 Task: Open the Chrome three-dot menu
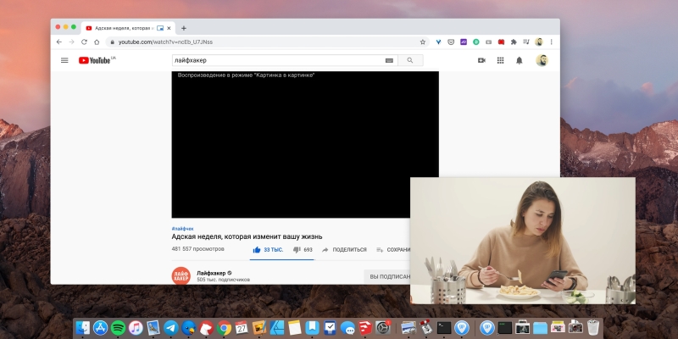[552, 42]
